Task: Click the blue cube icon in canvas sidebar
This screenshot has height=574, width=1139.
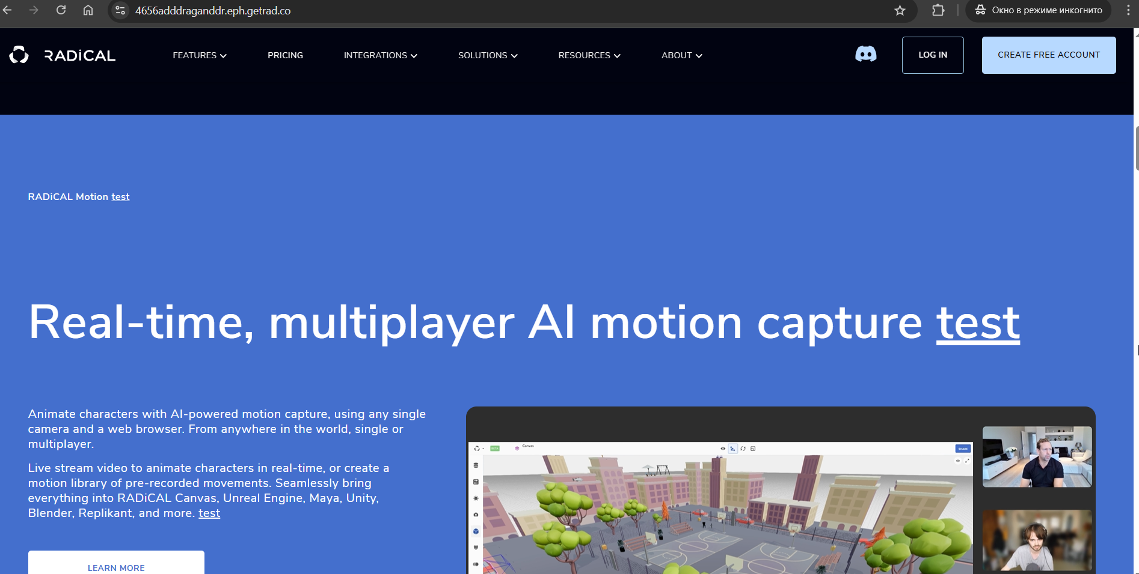Action: click(x=476, y=531)
